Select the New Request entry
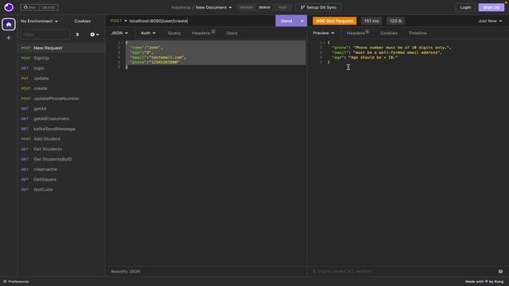 click(61, 48)
